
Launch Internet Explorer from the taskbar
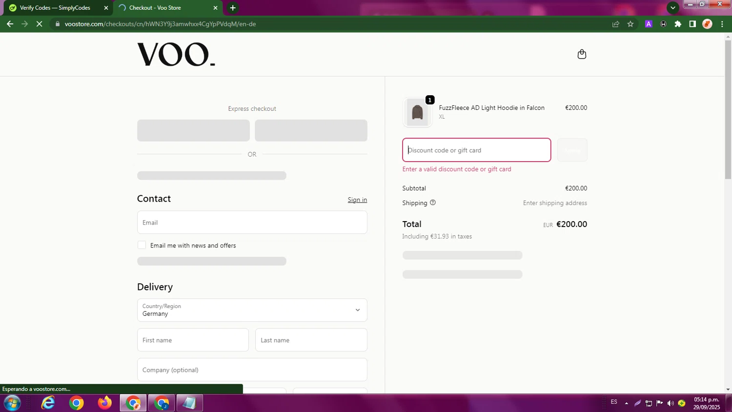point(48,403)
